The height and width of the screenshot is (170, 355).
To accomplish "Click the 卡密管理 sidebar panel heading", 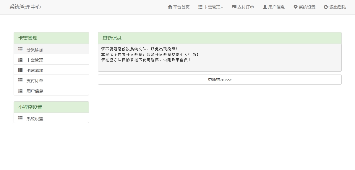I will [x=51, y=38].
